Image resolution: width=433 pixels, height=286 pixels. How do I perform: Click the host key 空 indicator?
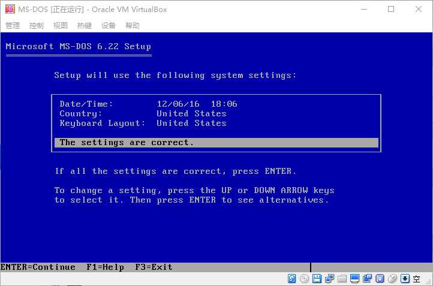[416, 279]
